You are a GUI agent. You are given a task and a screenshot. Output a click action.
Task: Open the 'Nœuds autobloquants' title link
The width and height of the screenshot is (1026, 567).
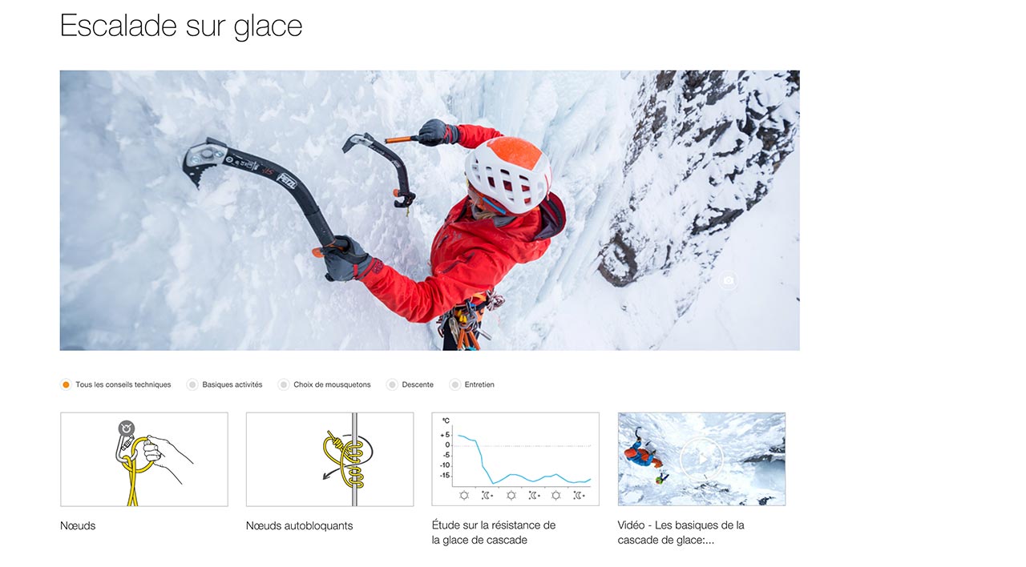point(300,526)
